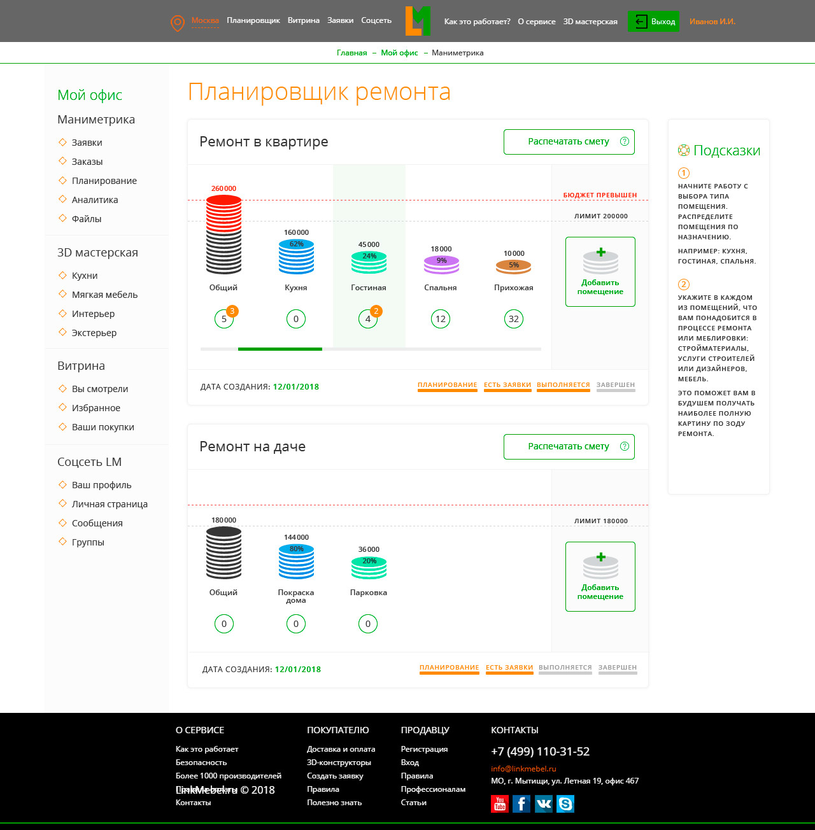The height and width of the screenshot is (830, 815).
Task: Open user profile Иванов И.И.
Action: click(712, 21)
